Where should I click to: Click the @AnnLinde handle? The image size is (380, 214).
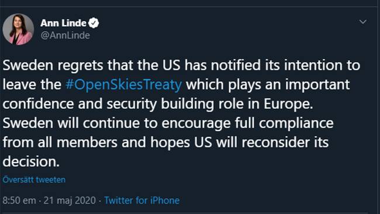65,36
